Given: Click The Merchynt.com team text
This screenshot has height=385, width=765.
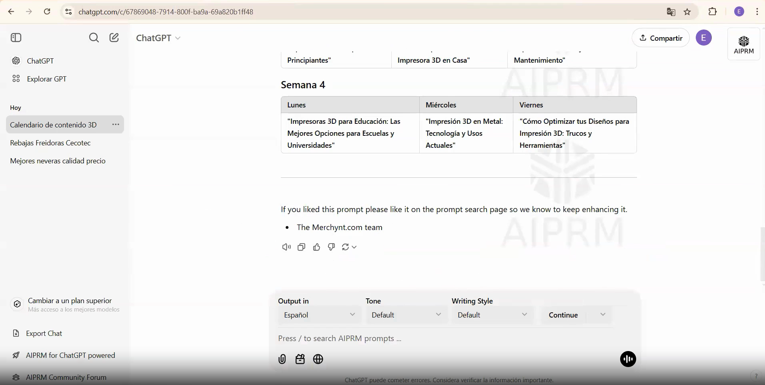Looking at the screenshot, I should 340,227.
